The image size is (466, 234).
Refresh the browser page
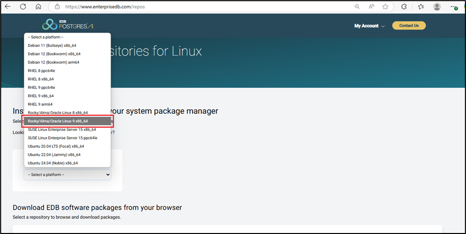tap(23, 6)
